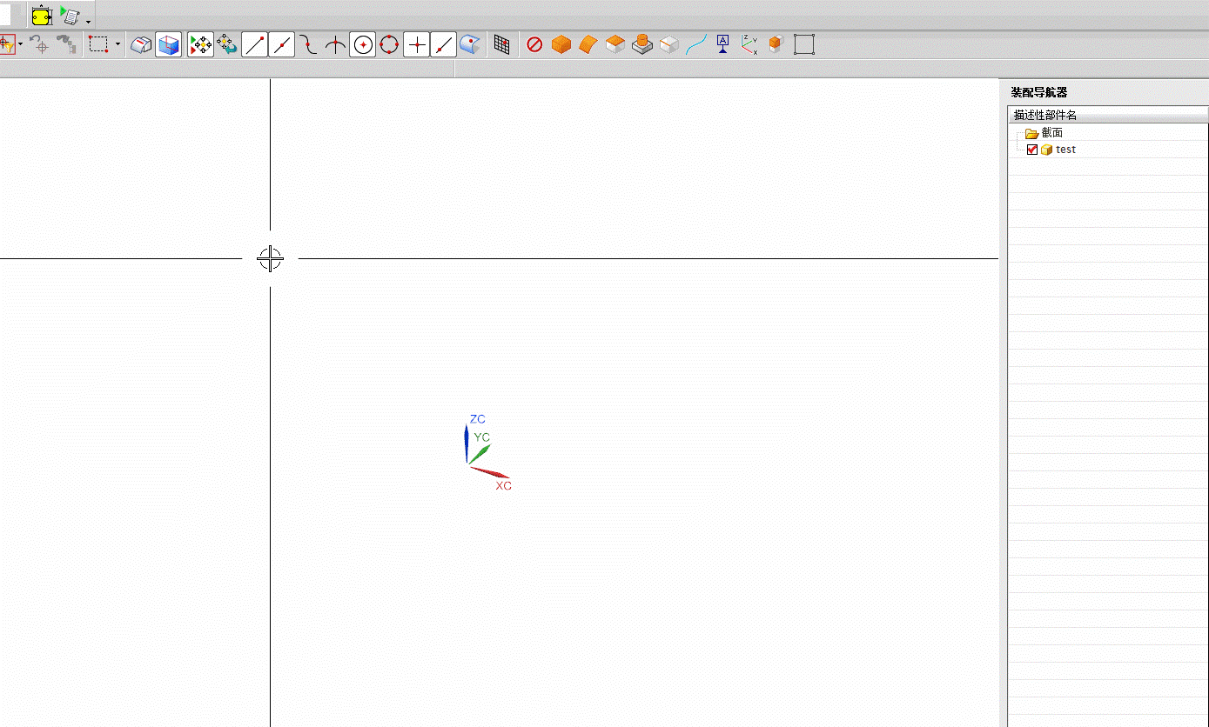This screenshot has height=727, width=1209.
Task: Click the 截面 folder icon
Action: (1031, 133)
